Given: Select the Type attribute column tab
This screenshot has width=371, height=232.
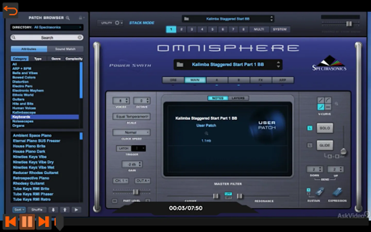Looking at the screenshot, I should pos(38,59).
